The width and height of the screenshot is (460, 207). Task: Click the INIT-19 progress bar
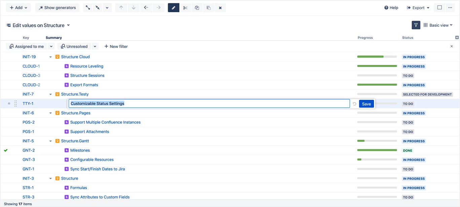click(x=377, y=57)
